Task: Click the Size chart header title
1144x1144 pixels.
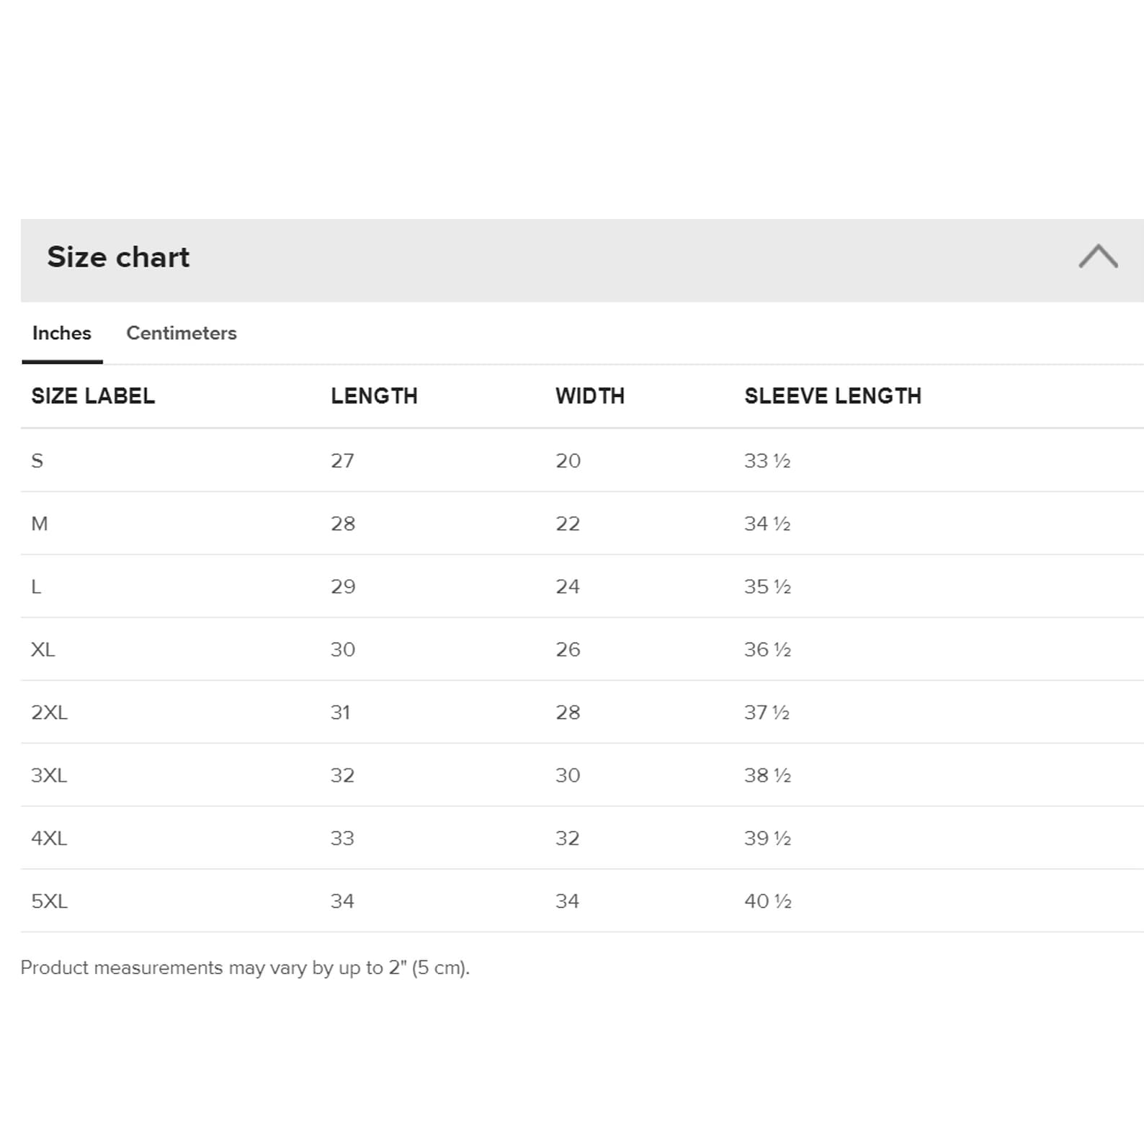Action: tap(118, 257)
